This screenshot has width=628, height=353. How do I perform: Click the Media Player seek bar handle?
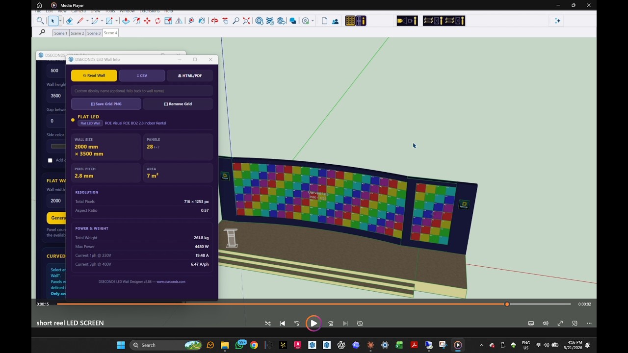pos(507,304)
